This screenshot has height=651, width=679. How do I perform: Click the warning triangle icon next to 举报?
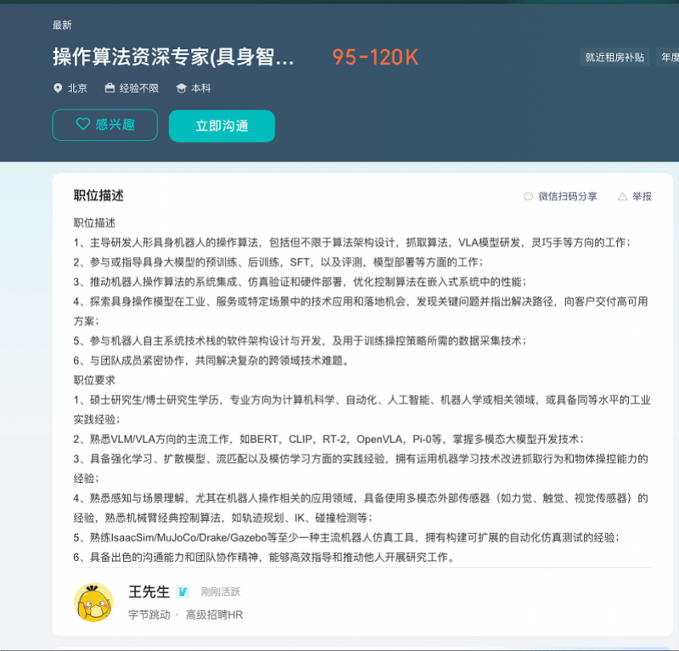[622, 196]
